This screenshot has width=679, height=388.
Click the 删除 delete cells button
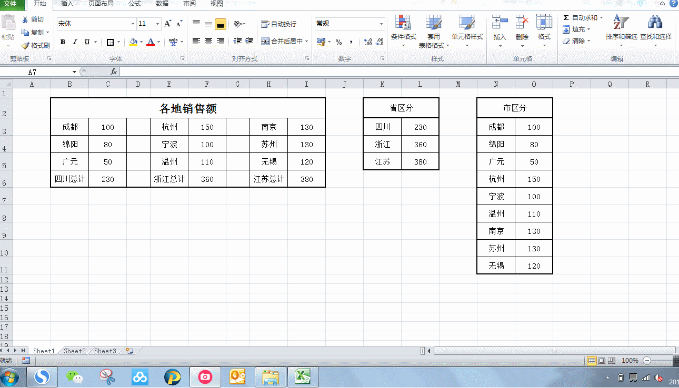pos(521,26)
